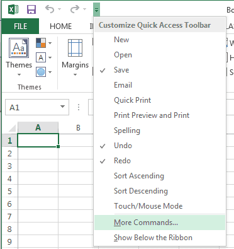Open the Redo history dropdown arrow

pyautogui.click(x=84, y=9)
